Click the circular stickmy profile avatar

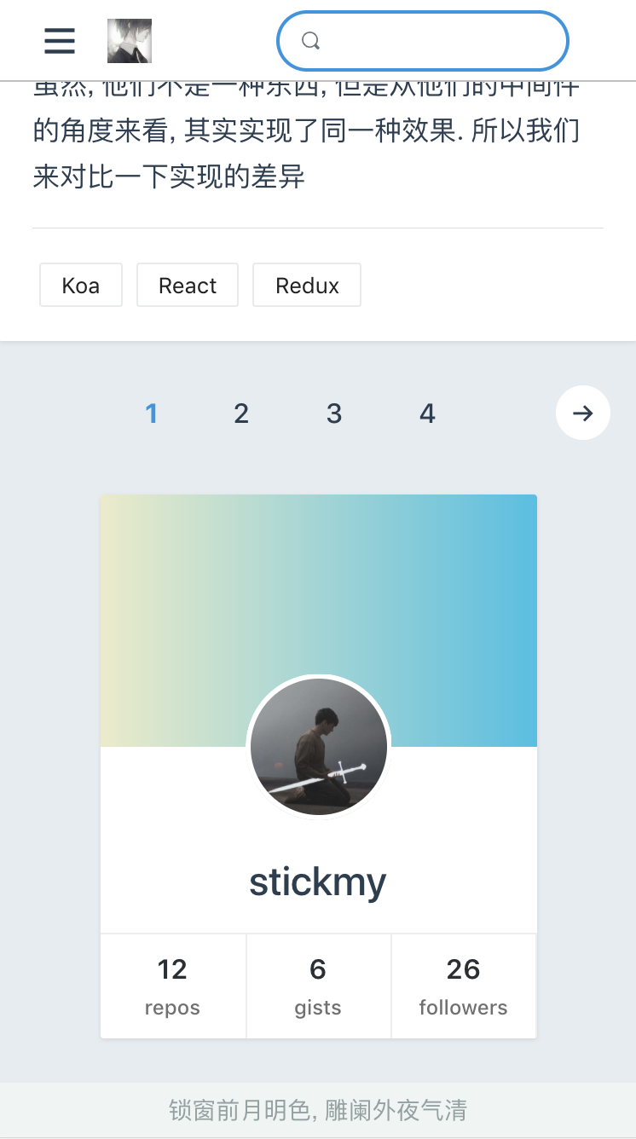(319, 747)
